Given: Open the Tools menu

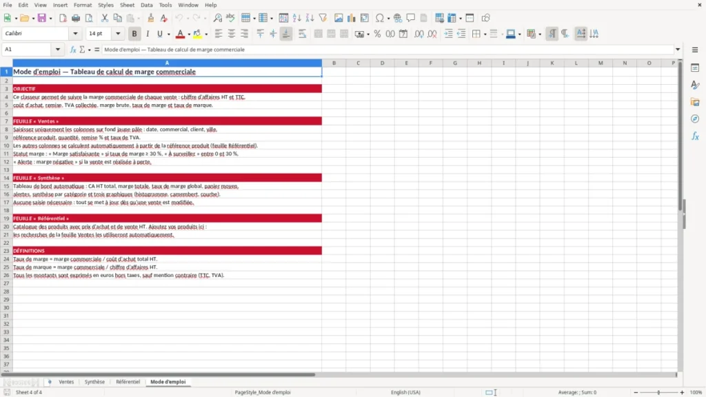Looking at the screenshot, I should click(x=165, y=5).
